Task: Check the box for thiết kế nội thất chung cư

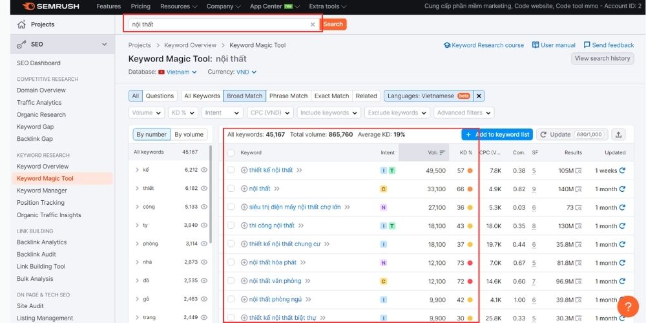Action: point(231,244)
